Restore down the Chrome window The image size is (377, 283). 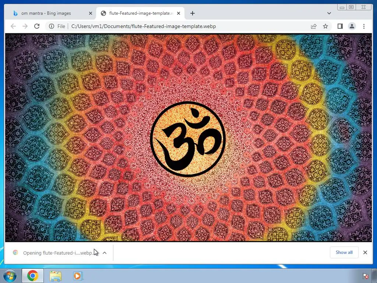tap(351, 7)
